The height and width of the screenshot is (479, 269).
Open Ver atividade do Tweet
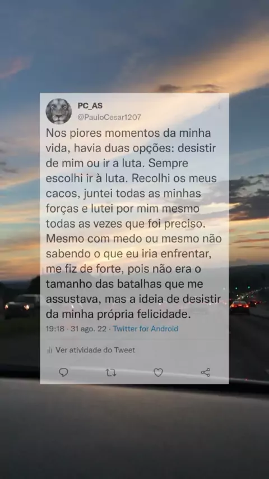pyautogui.click(x=95, y=350)
